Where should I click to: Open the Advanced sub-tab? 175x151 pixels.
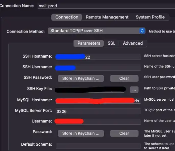tap(133, 43)
